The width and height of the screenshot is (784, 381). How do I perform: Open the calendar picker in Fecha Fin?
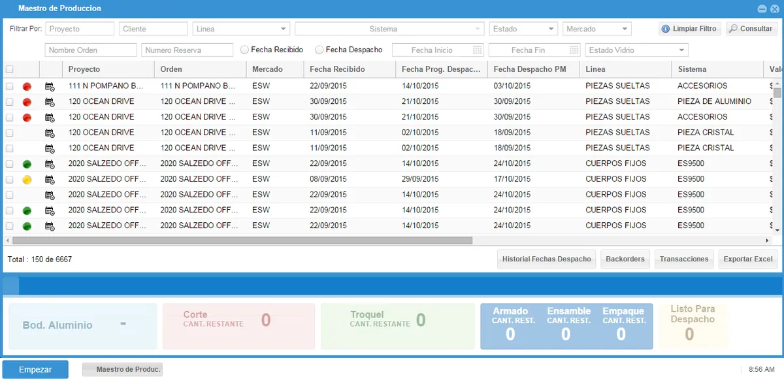pos(574,50)
